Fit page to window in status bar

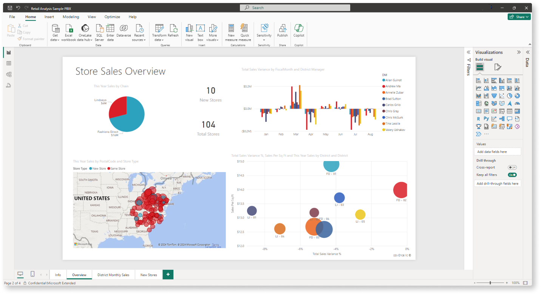[526, 283]
